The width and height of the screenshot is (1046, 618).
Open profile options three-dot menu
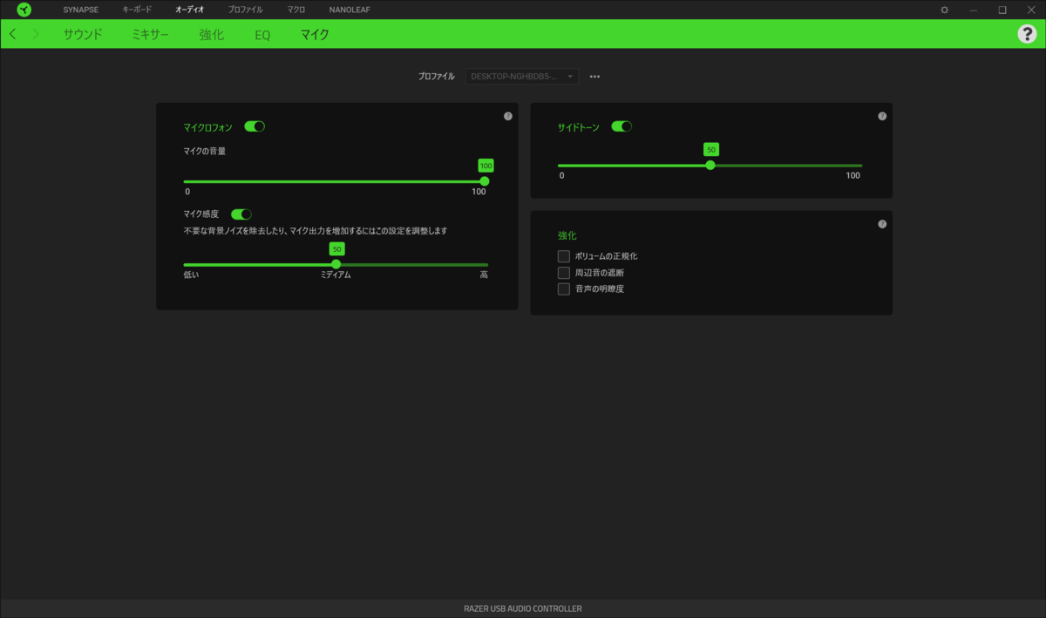[x=594, y=77]
